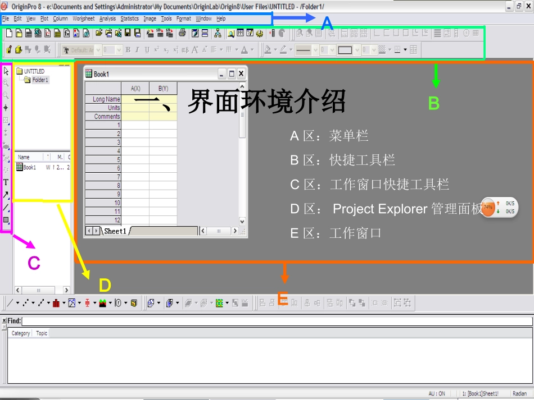534x400 pixels.
Task: Click the Open Excel file icon
Action: click(118, 33)
